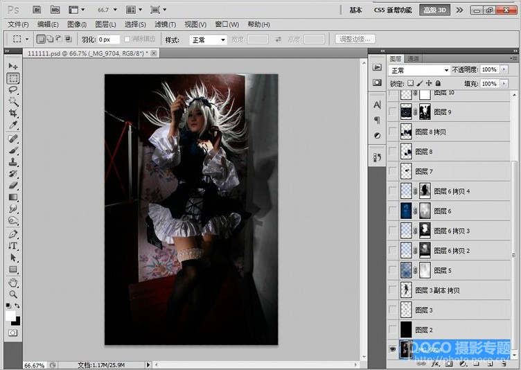
Task: Select the Clone Stamp tool
Action: [13, 161]
